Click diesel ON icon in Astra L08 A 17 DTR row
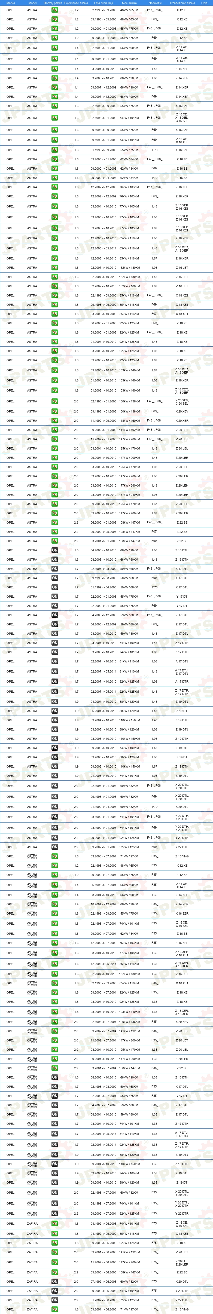213x1314 pixels. click(55, 682)
